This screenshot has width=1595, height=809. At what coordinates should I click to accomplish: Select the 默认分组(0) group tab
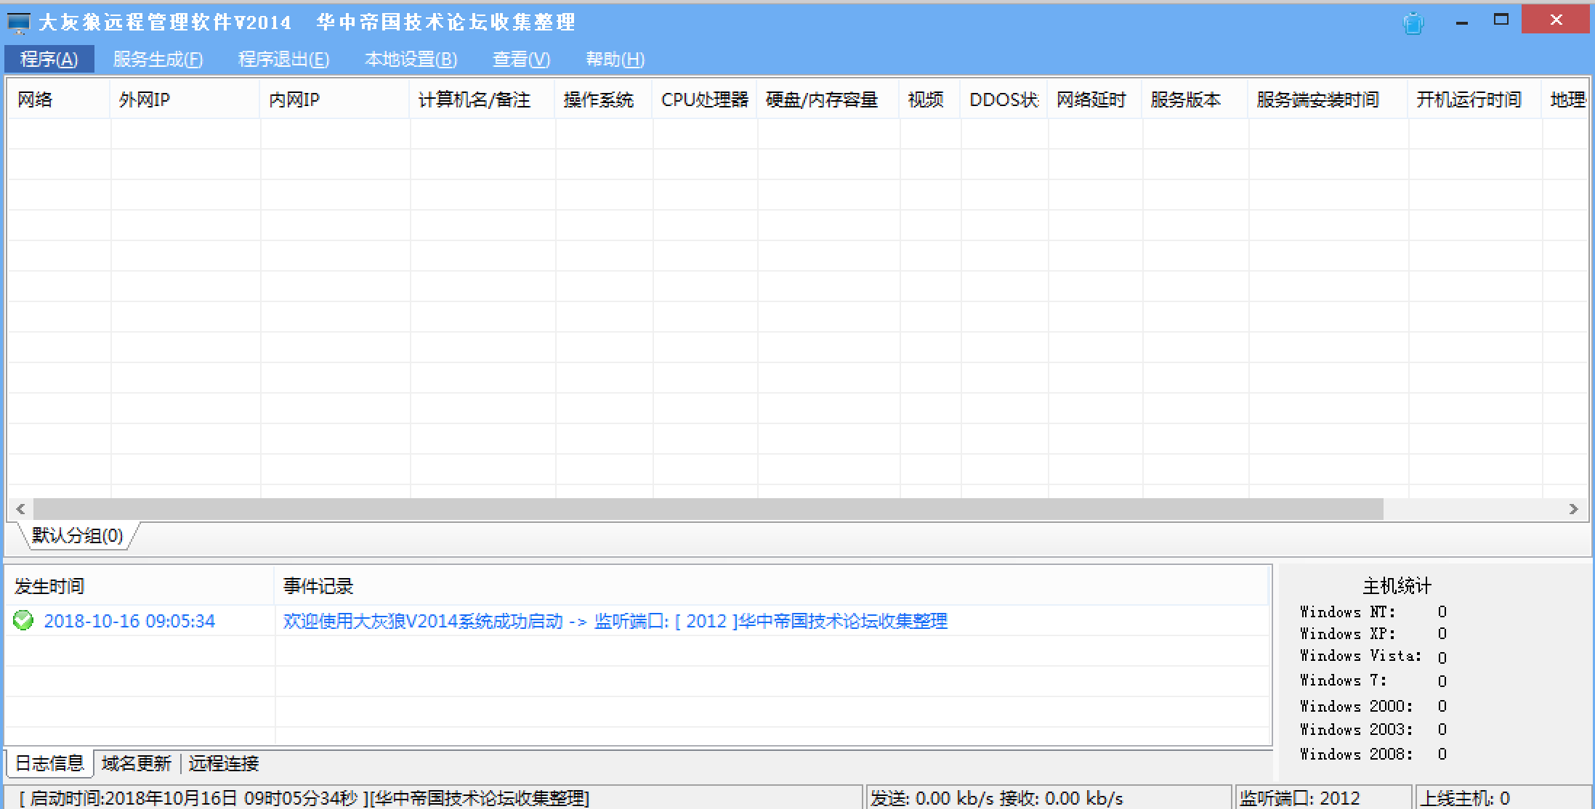(x=77, y=536)
